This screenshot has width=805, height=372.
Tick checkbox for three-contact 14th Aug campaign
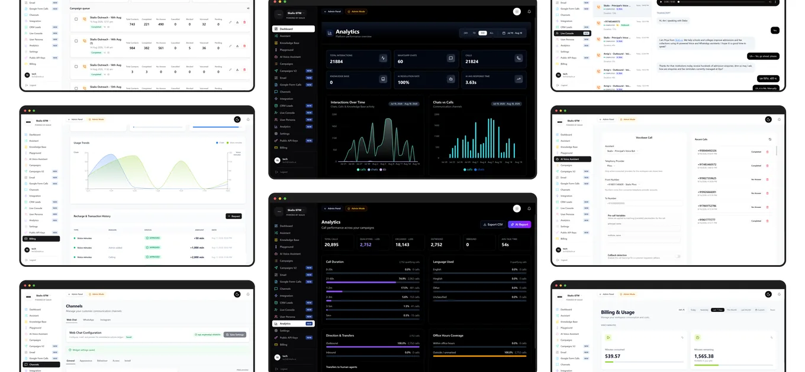coord(76,66)
